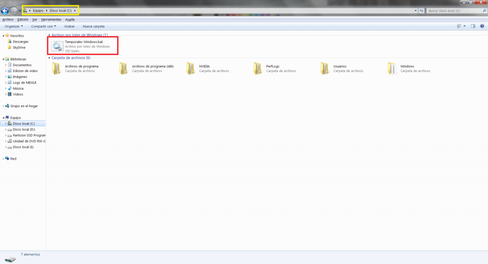The height and width of the screenshot is (264, 488).
Task: Select the Vídeos library
Action: [x=18, y=94]
